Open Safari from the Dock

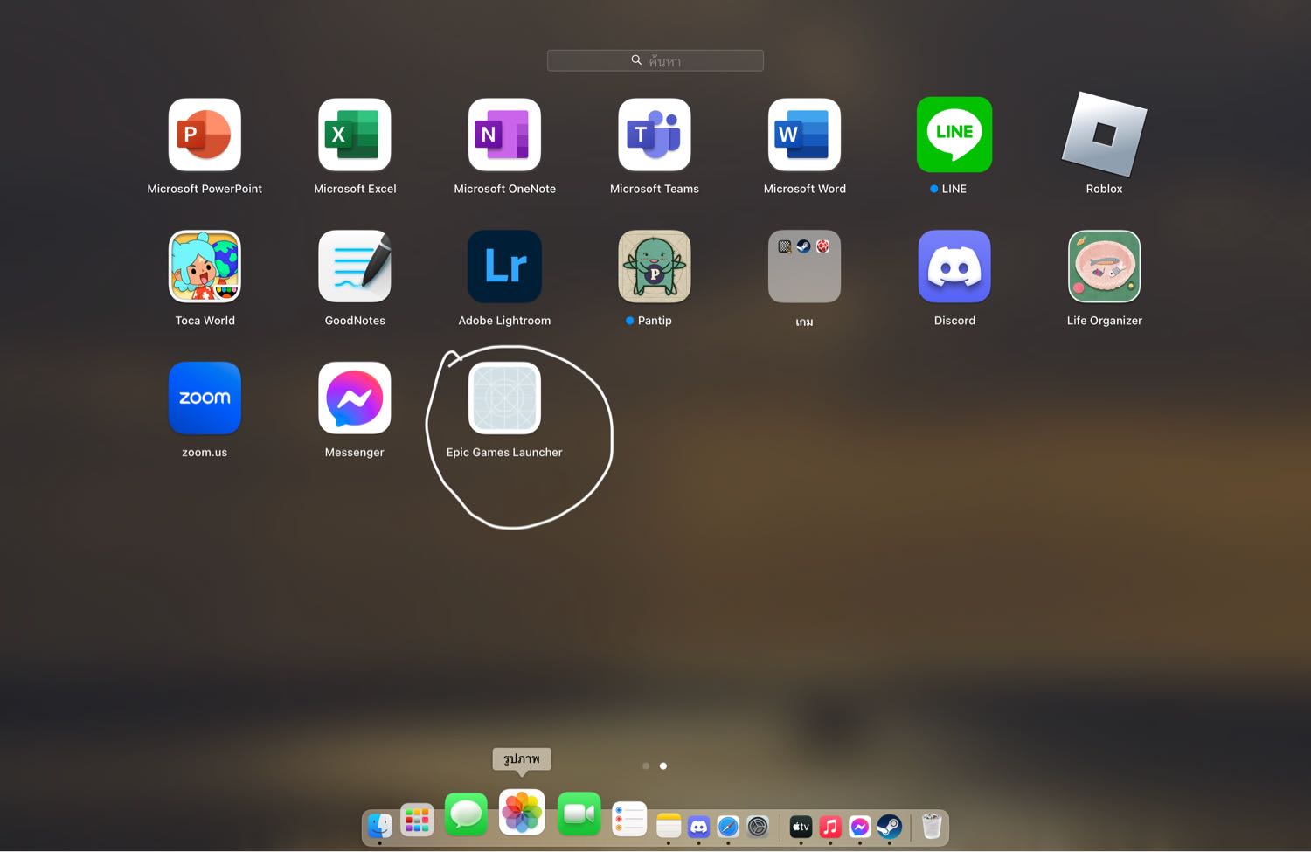(728, 827)
